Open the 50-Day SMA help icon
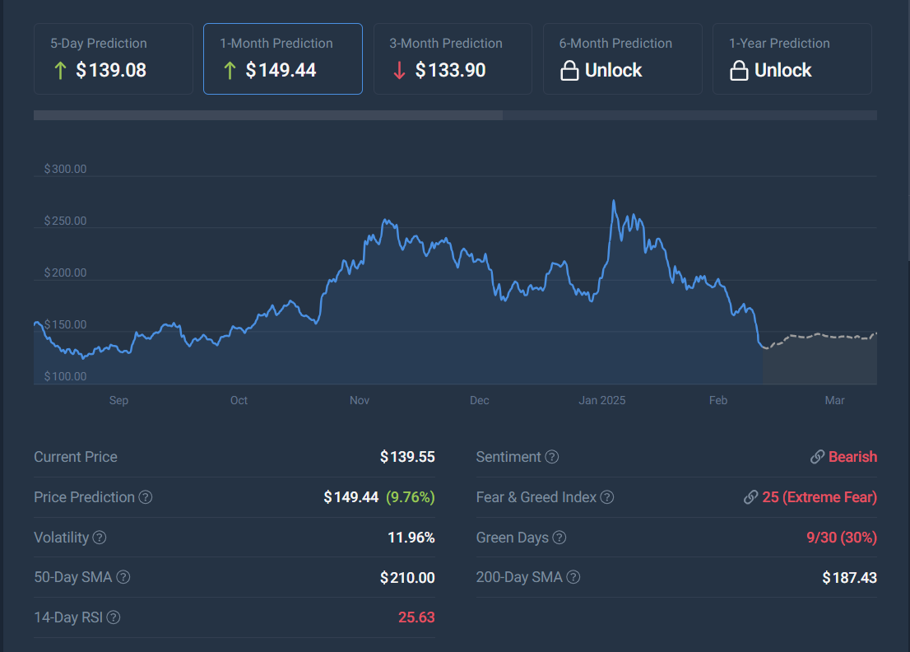This screenshot has height=652, width=910. coord(123,577)
